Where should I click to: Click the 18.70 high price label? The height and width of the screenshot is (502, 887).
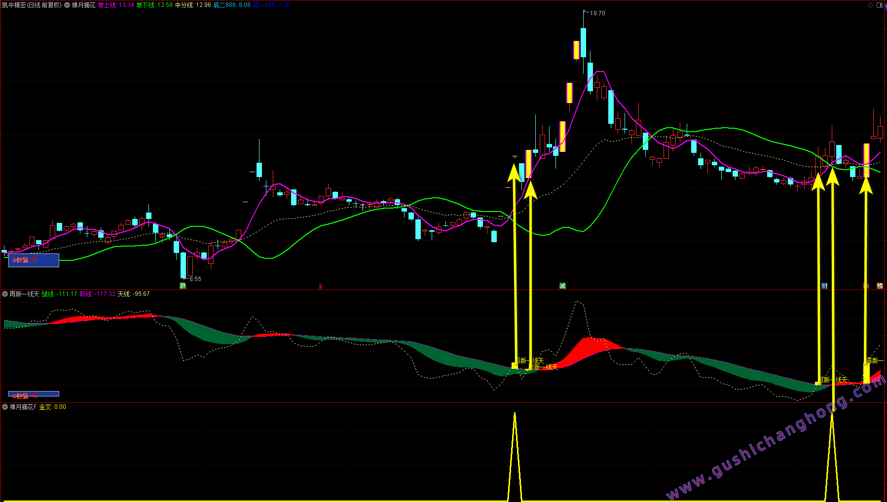pos(597,13)
